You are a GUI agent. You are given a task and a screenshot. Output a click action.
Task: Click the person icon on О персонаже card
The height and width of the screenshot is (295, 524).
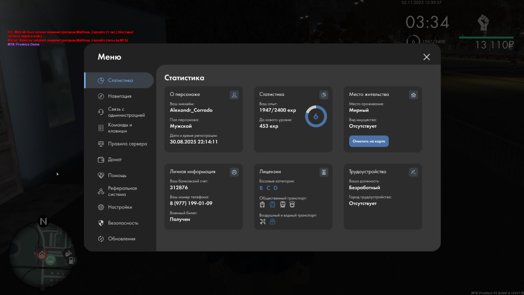point(234,95)
